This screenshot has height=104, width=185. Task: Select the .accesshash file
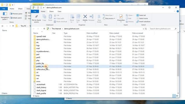pos(41,84)
